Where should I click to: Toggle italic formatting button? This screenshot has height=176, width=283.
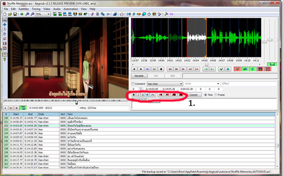(x=138, y=95)
